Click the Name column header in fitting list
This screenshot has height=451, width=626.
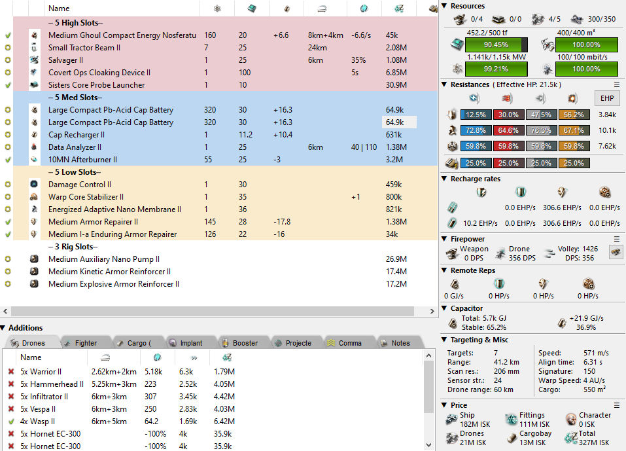pyautogui.click(x=59, y=9)
